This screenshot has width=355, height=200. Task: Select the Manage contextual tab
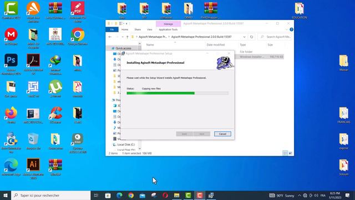click(x=168, y=24)
